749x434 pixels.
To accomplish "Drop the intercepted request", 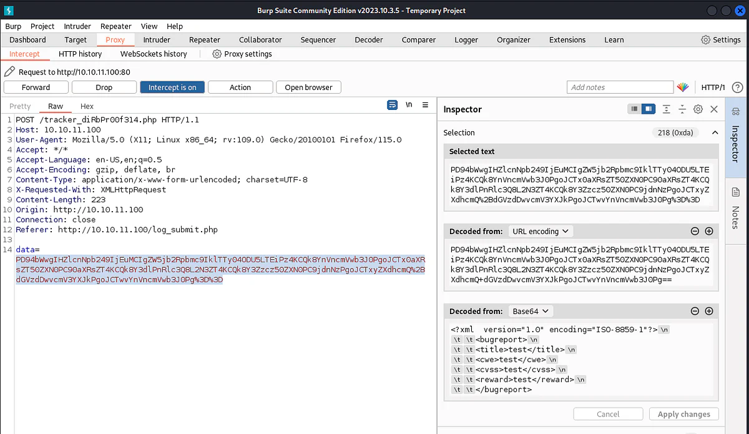I will (104, 87).
